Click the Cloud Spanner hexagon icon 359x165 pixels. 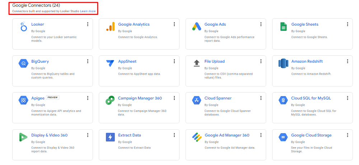click(197, 100)
